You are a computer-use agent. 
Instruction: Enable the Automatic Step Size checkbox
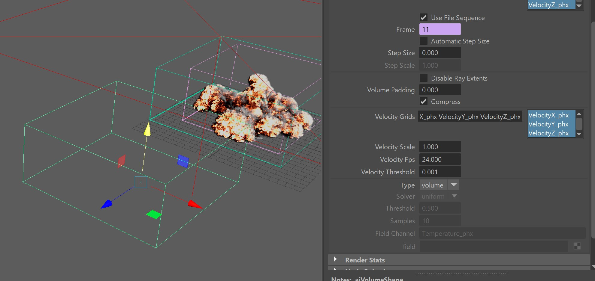(x=424, y=41)
